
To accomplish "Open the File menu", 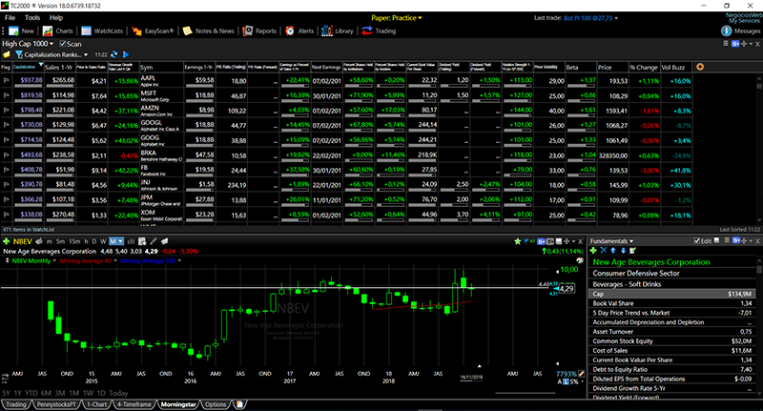I will click(10, 17).
